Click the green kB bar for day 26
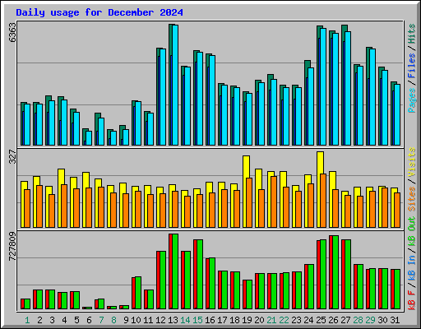 335,272
